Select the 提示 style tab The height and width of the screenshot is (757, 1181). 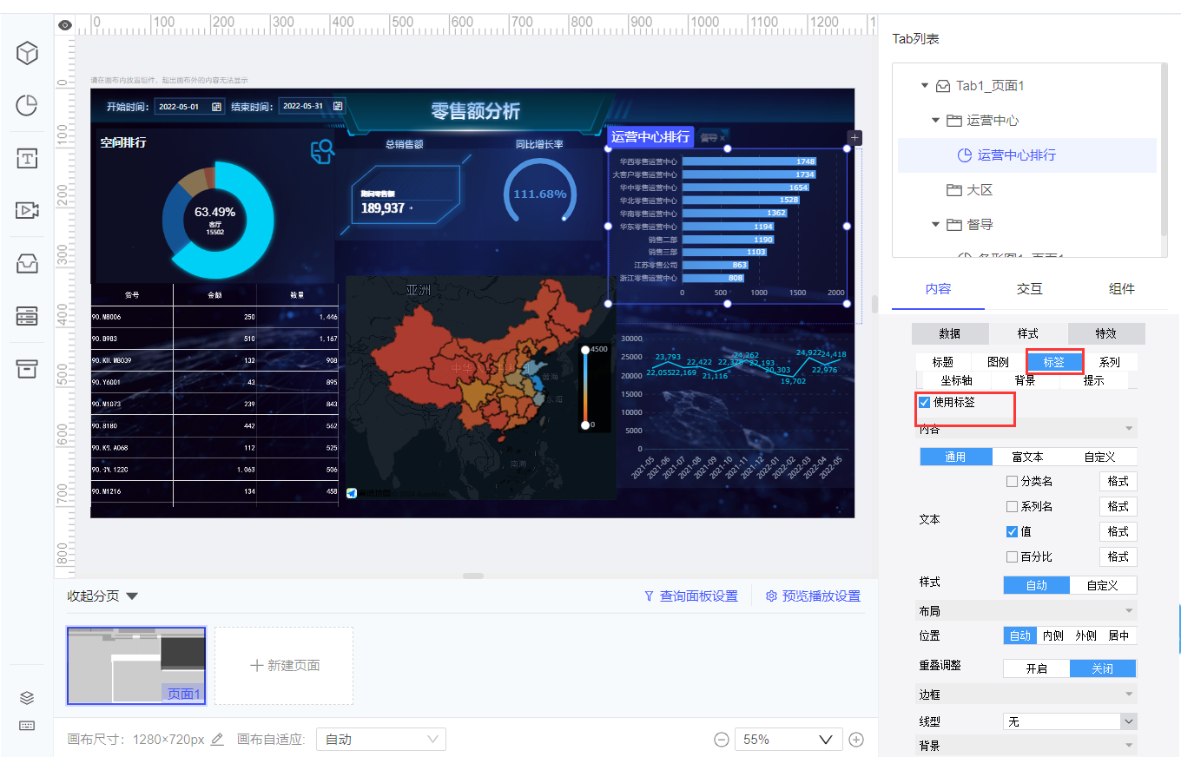click(x=1094, y=380)
